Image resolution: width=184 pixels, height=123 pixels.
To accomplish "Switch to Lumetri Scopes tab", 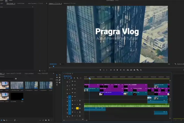I will click(x=21, y=3).
